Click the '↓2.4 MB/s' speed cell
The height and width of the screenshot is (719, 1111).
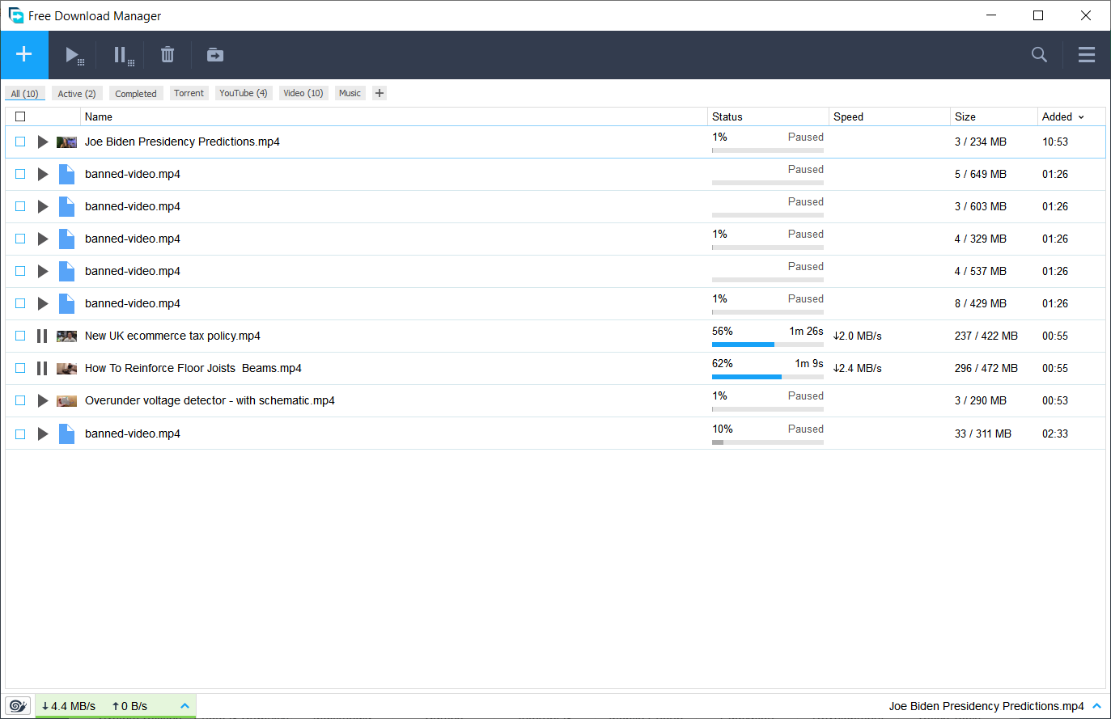point(858,368)
